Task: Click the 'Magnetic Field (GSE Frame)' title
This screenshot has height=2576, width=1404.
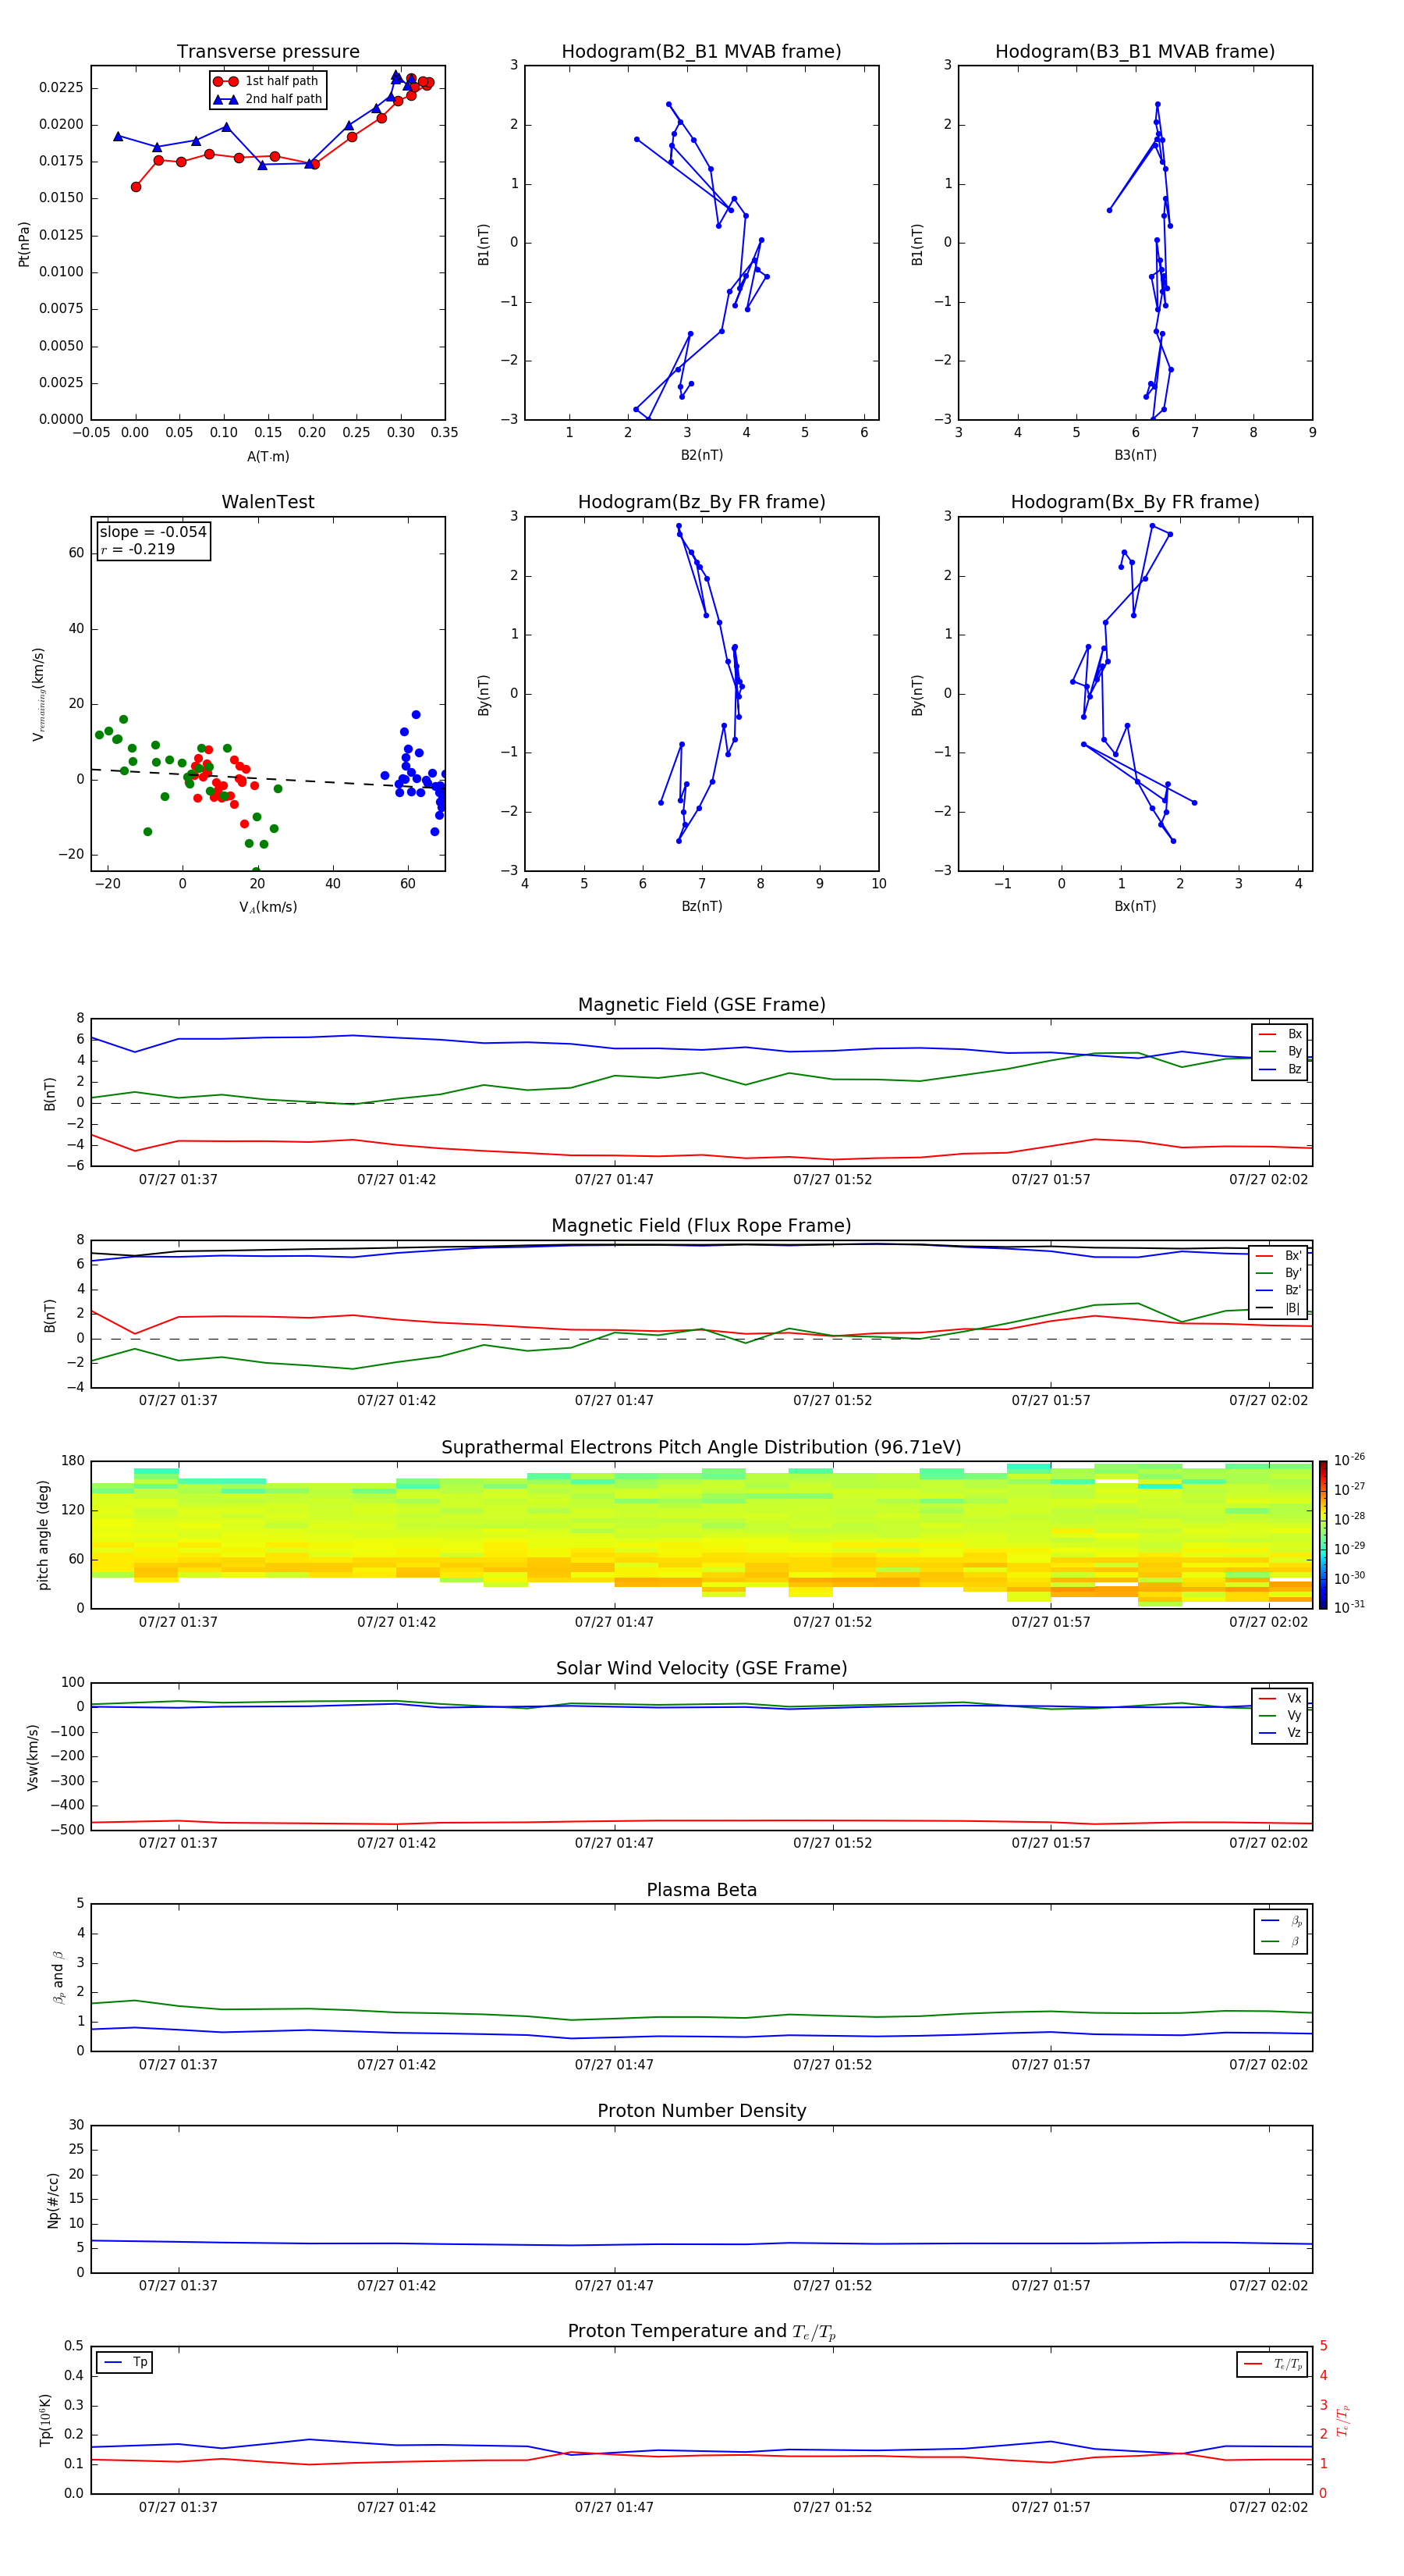Action: point(701,1005)
